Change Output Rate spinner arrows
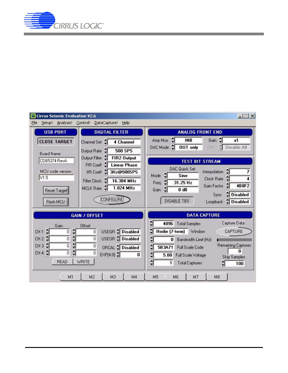Image resolution: width=288 pixels, height=373 pixels. click(106, 151)
